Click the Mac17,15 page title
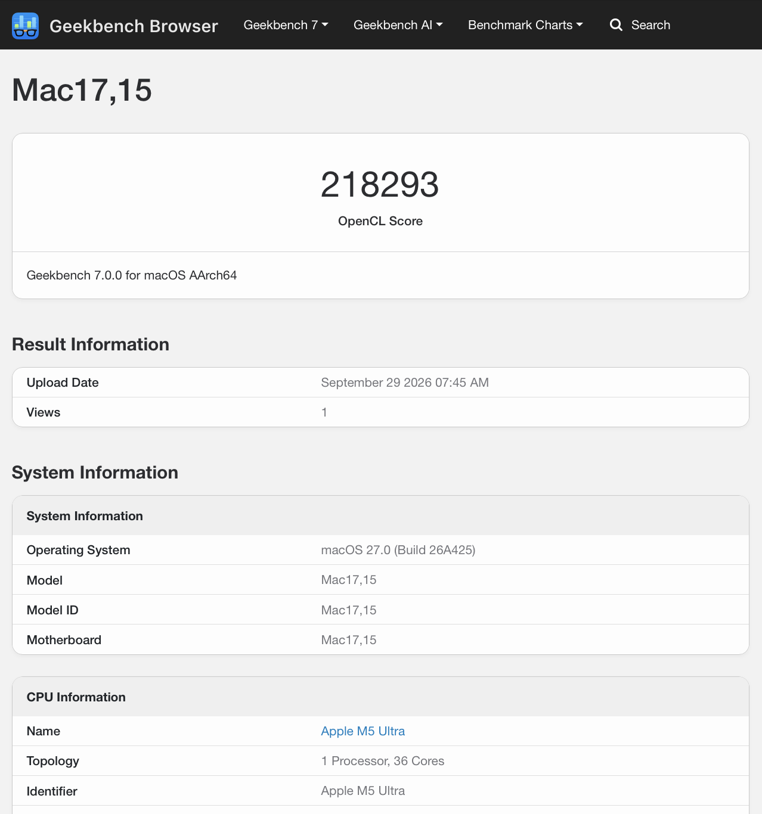762x814 pixels. click(x=82, y=91)
